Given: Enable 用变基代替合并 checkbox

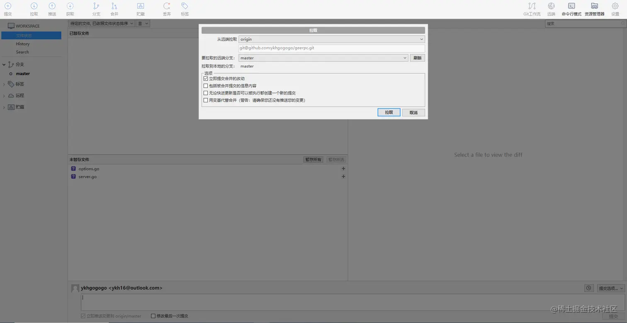Looking at the screenshot, I should coord(206,100).
